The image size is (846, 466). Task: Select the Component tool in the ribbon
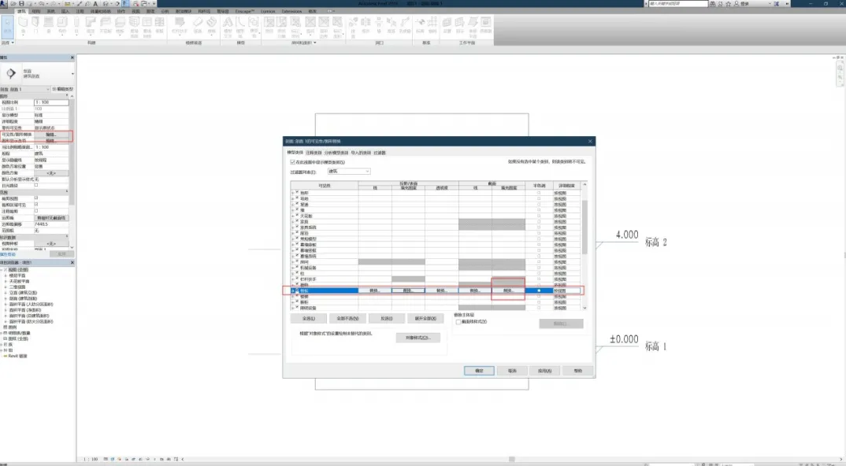pyautogui.click(x=62, y=25)
